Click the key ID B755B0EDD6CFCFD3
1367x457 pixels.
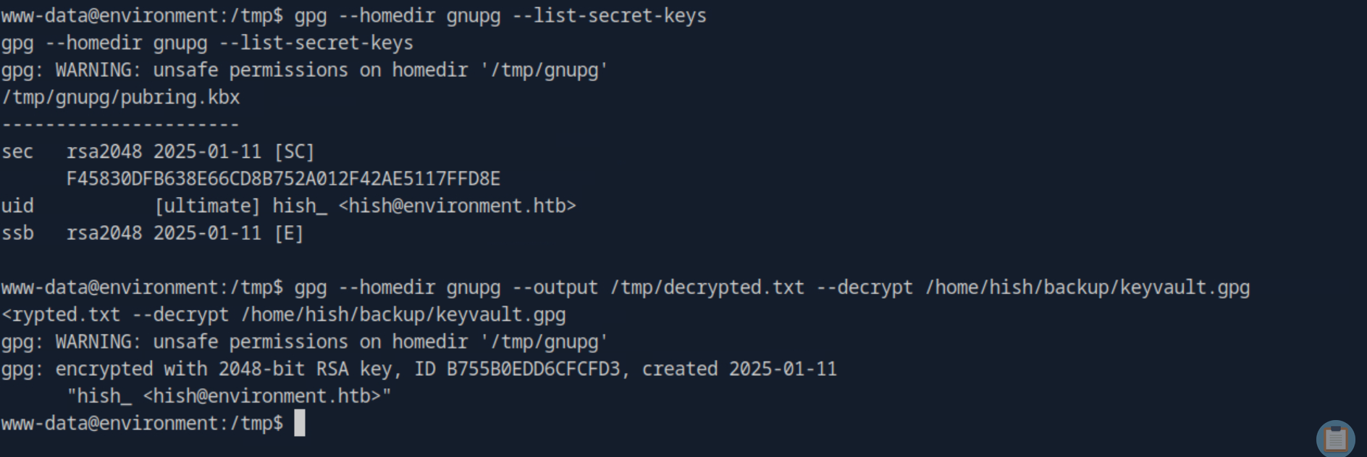(533, 369)
